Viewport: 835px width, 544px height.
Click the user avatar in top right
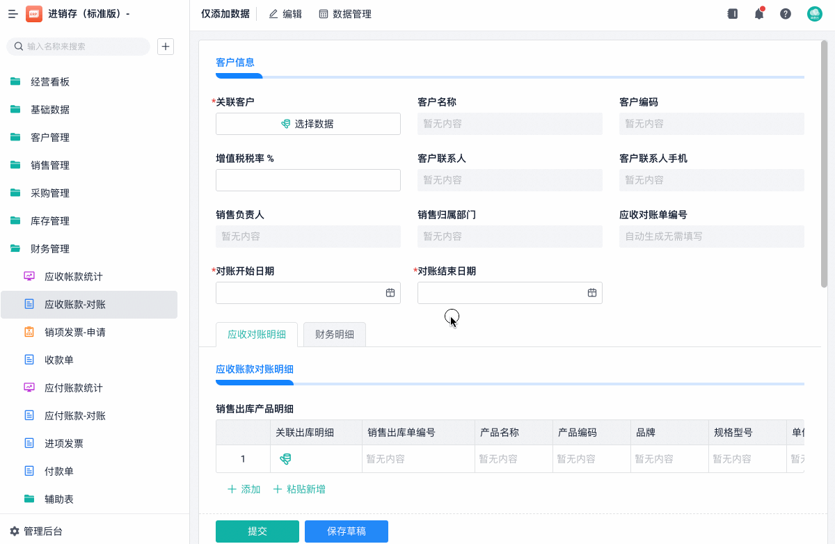click(x=814, y=14)
